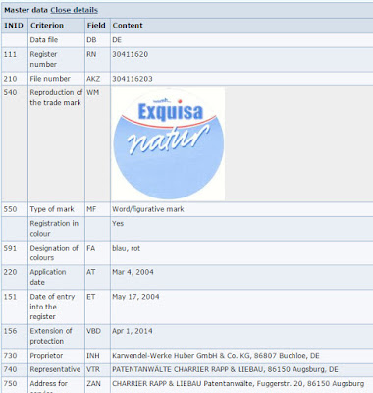Click the INID code 151
Image resolution: width=373 pixels, height=393 pixels.
(x=10, y=297)
